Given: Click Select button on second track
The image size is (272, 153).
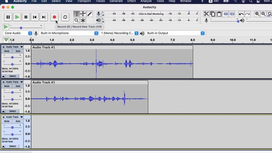Looking at the screenshot, I should pyautogui.click(x=12, y=111).
